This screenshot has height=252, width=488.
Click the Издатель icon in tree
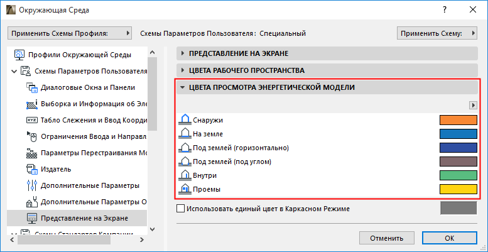tap(33, 169)
